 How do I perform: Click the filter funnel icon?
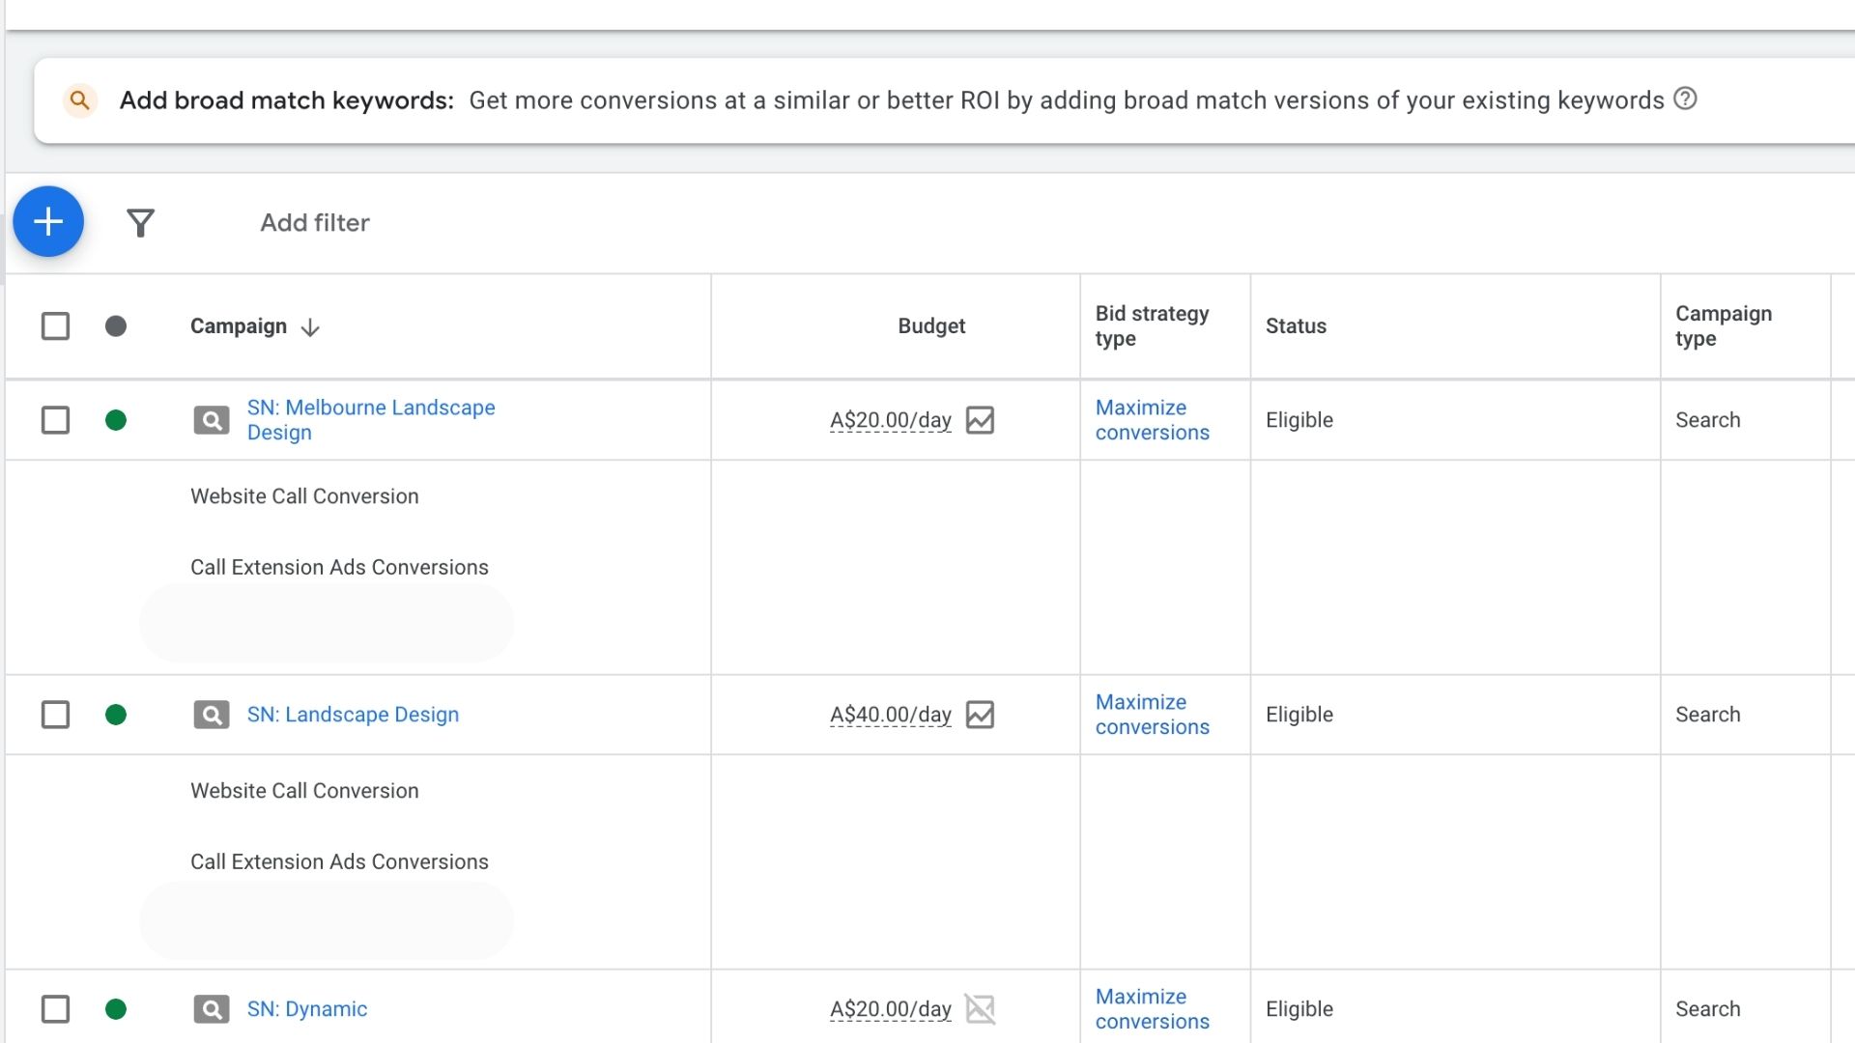[x=139, y=221]
